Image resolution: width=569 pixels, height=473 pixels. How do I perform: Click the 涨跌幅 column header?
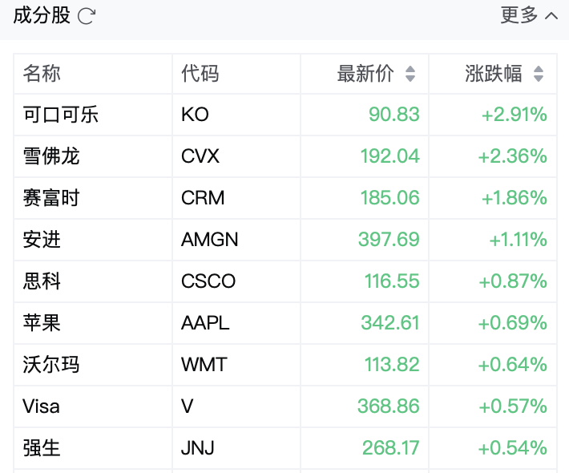494,74
